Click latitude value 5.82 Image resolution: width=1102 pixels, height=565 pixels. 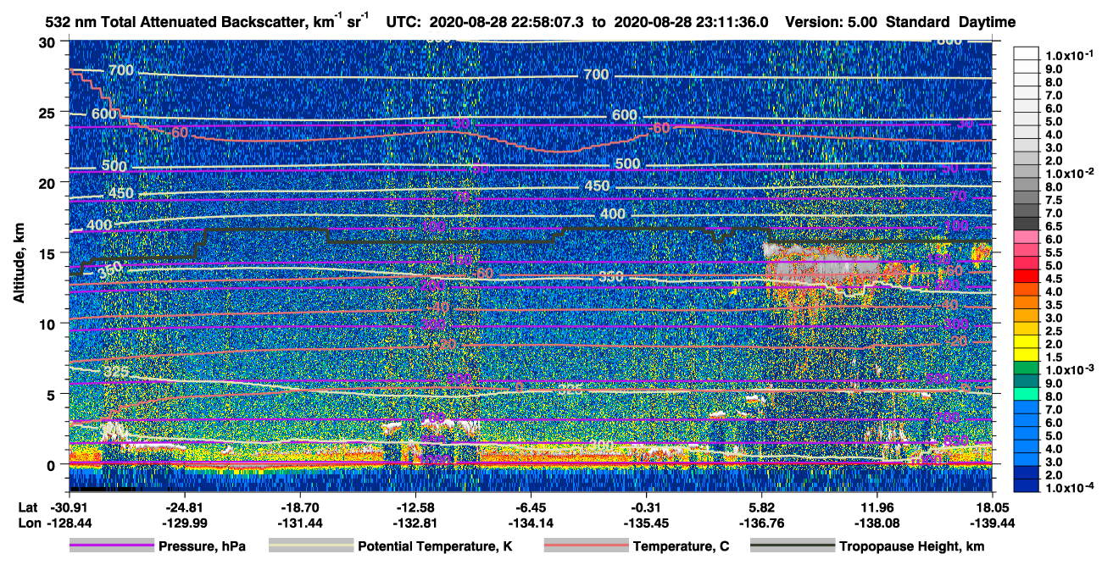[x=761, y=507]
